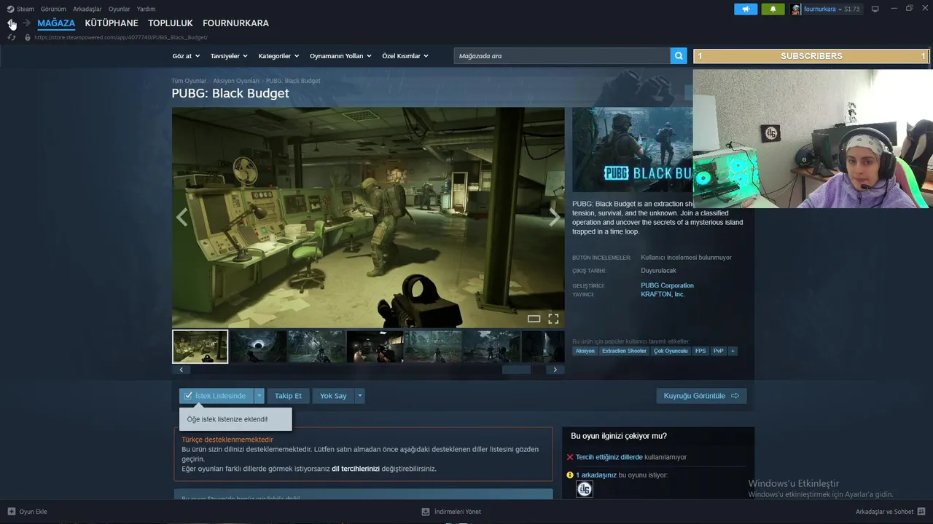Click the Oyun Ekle plus icon
933x524 pixels.
[12, 512]
